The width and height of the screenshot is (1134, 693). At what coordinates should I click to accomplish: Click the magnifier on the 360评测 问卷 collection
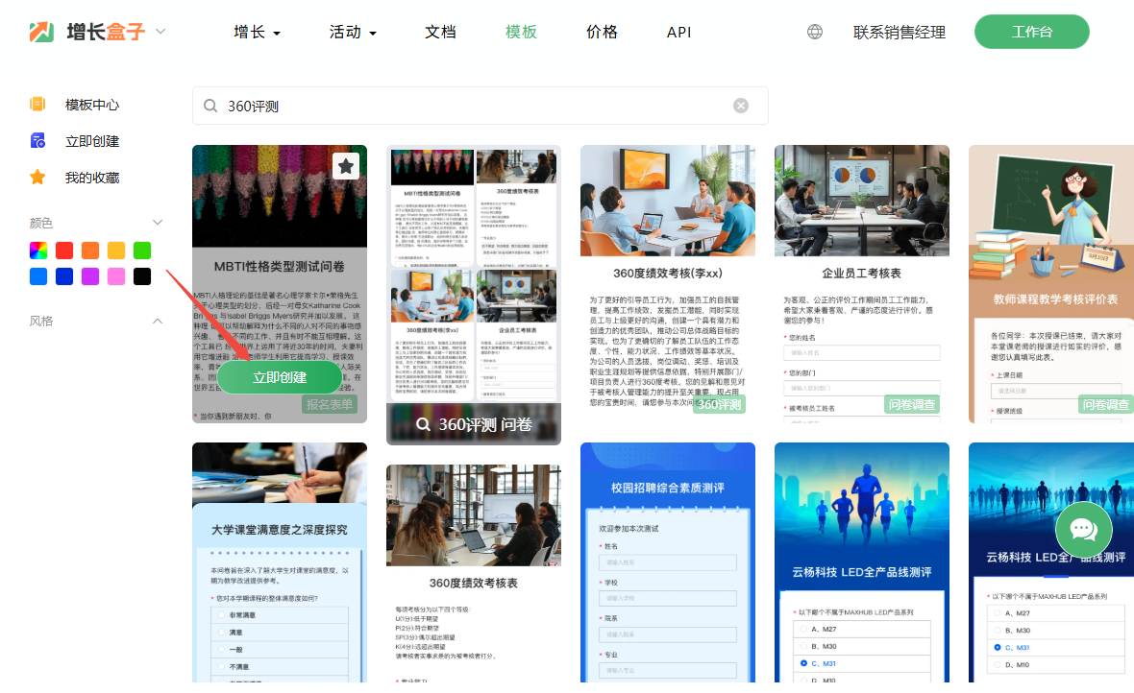(x=424, y=424)
